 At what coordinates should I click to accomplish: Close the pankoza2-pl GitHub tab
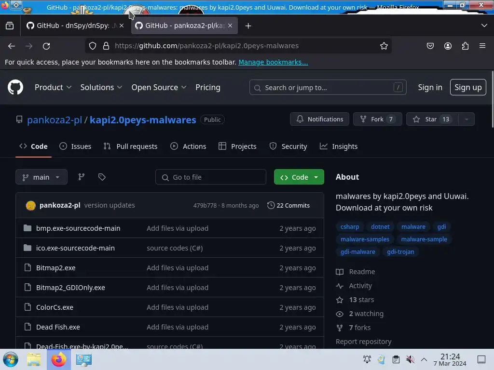(x=230, y=26)
